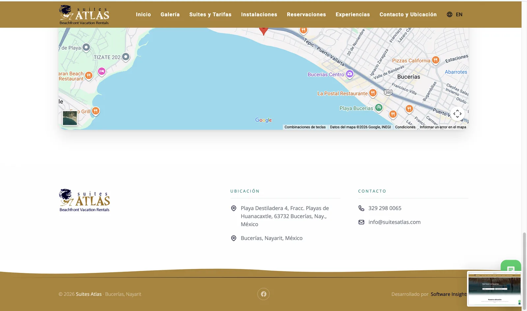Open the Facebook icon in the footer
Image resolution: width=527 pixels, height=311 pixels.
(263, 294)
